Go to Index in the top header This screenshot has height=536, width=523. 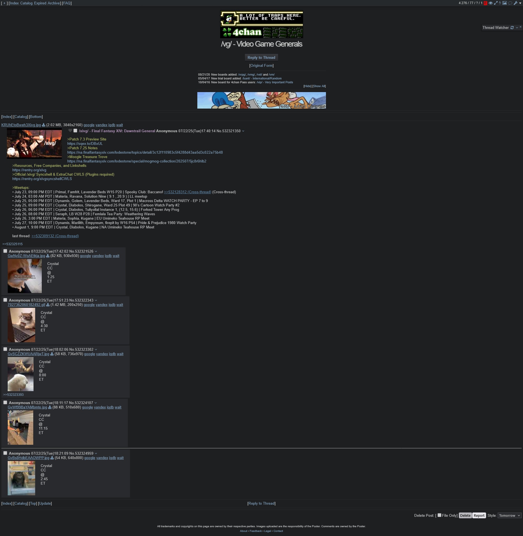click(14, 3)
